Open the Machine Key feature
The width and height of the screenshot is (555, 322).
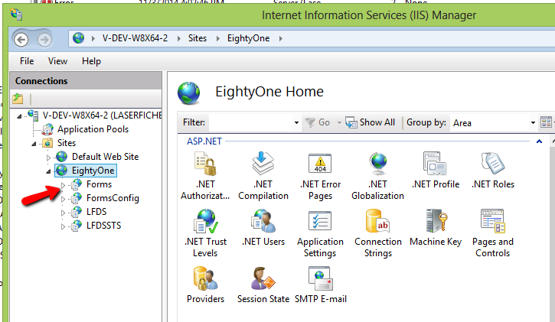tap(436, 227)
